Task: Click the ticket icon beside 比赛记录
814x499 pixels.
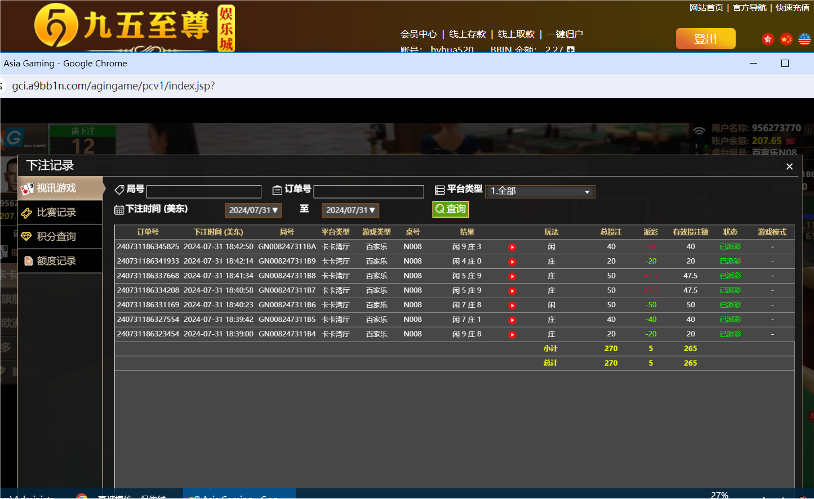Action: (x=27, y=212)
